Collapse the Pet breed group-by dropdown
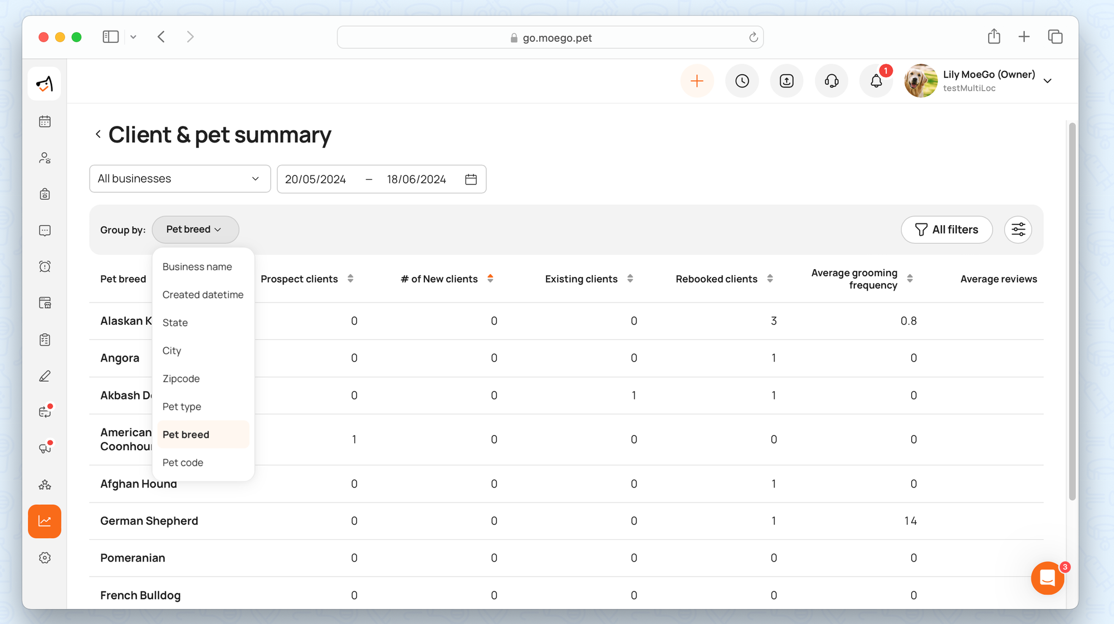The width and height of the screenshot is (1114, 624). [195, 230]
